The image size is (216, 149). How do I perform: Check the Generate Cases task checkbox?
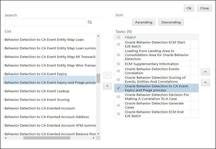[x=118, y=105]
